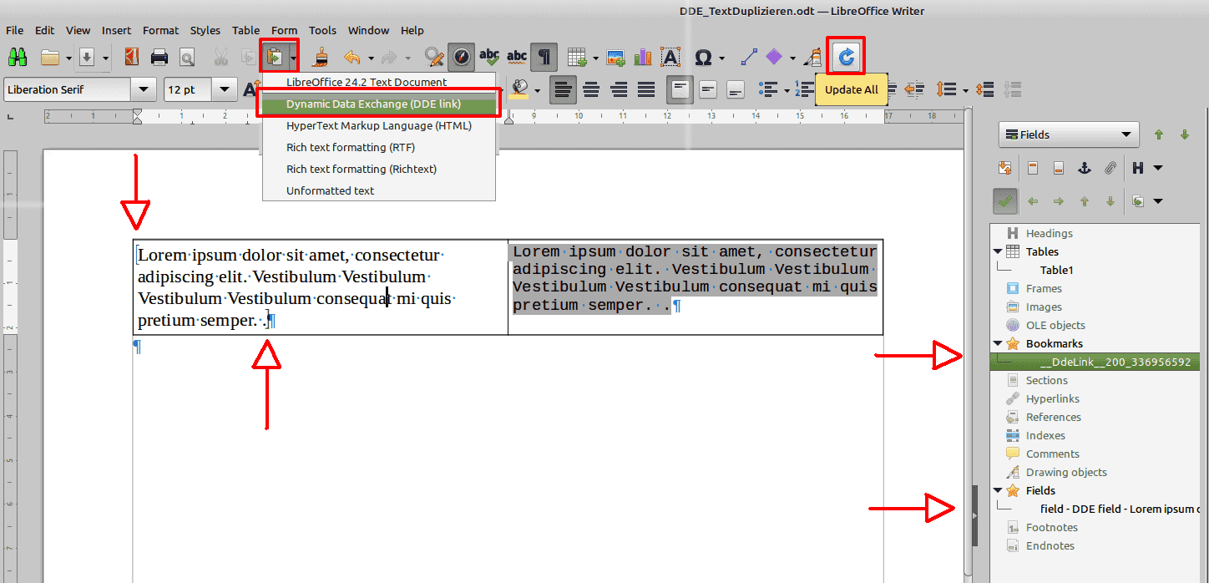Click the anchor icon in Navigator
The width and height of the screenshot is (1209, 583).
click(x=1084, y=168)
